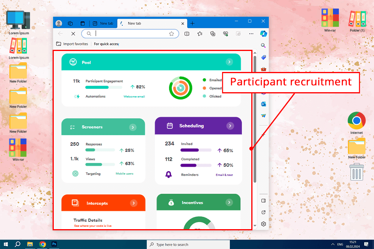Select the Internet Chrome desktop icon
Image resolution: width=374 pixels, height=249 pixels.
[x=356, y=123]
